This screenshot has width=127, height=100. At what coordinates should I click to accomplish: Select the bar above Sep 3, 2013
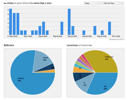[11, 22]
